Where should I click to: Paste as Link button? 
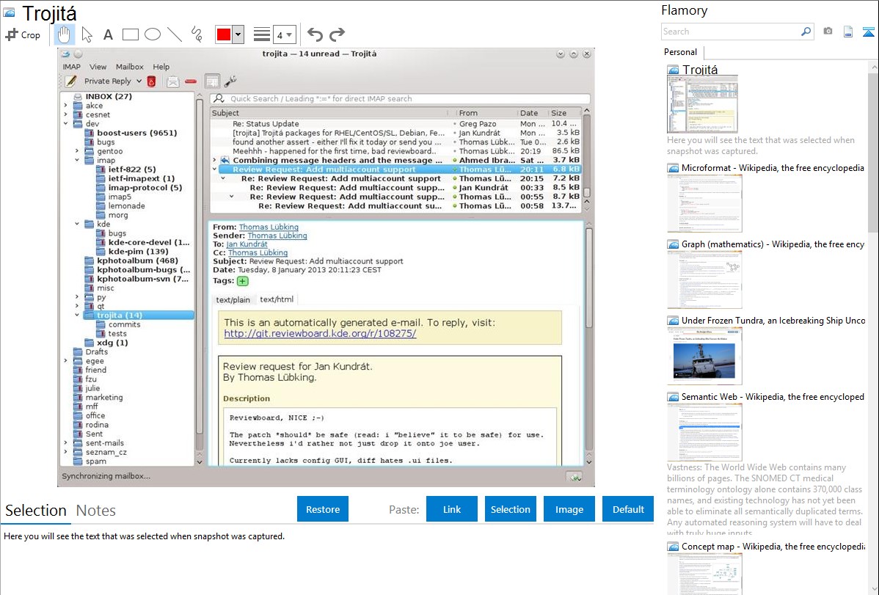[452, 509]
